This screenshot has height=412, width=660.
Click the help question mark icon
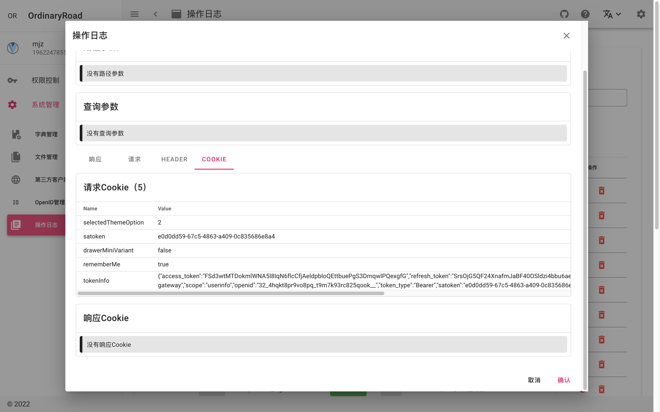coord(585,14)
